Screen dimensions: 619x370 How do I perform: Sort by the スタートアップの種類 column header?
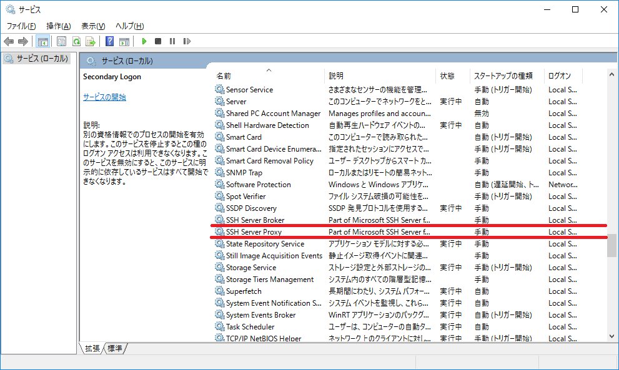(x=507, y=75)
